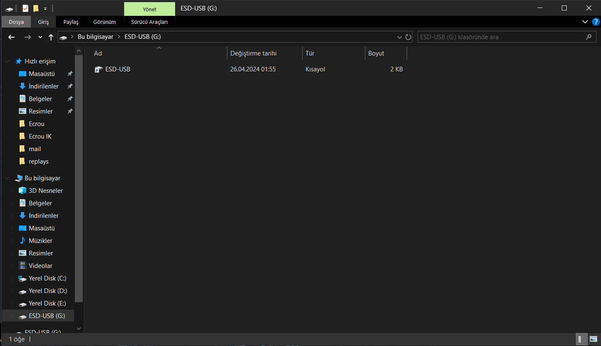The height and width of the screenshot is (346, 601).
Task: Collapse the Hızlı erişim section
Action: click(8, 61)
